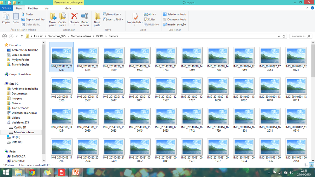Switch to details view toggle
Image resolution: width=315 pixels, height=177 pixels.
pyautogui.click(x=306, y=165)
